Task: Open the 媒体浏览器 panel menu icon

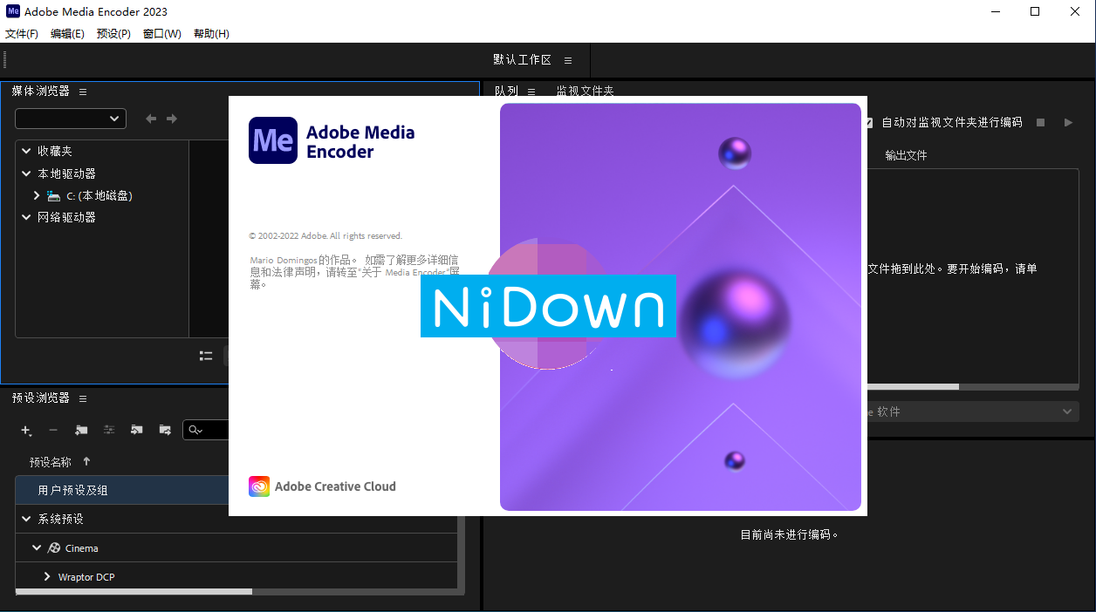Action: click(83, 92)
